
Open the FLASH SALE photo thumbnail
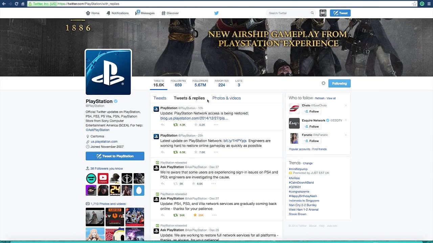click(x=115, y=217)
